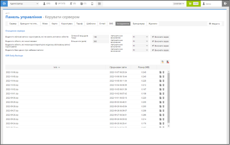Screen dimensions: 230x145
Task: Click the file icon for 2022-10-04.zip
Action: [160, 81]
